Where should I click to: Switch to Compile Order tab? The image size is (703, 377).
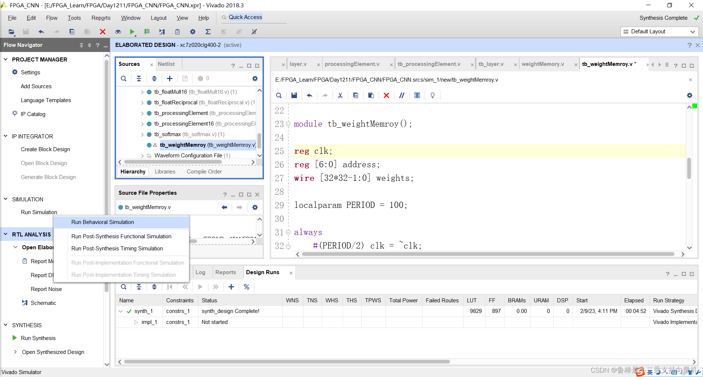point(204,172)
